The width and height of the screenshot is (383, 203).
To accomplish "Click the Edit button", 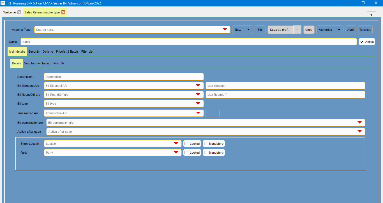I will coord(260,30).
